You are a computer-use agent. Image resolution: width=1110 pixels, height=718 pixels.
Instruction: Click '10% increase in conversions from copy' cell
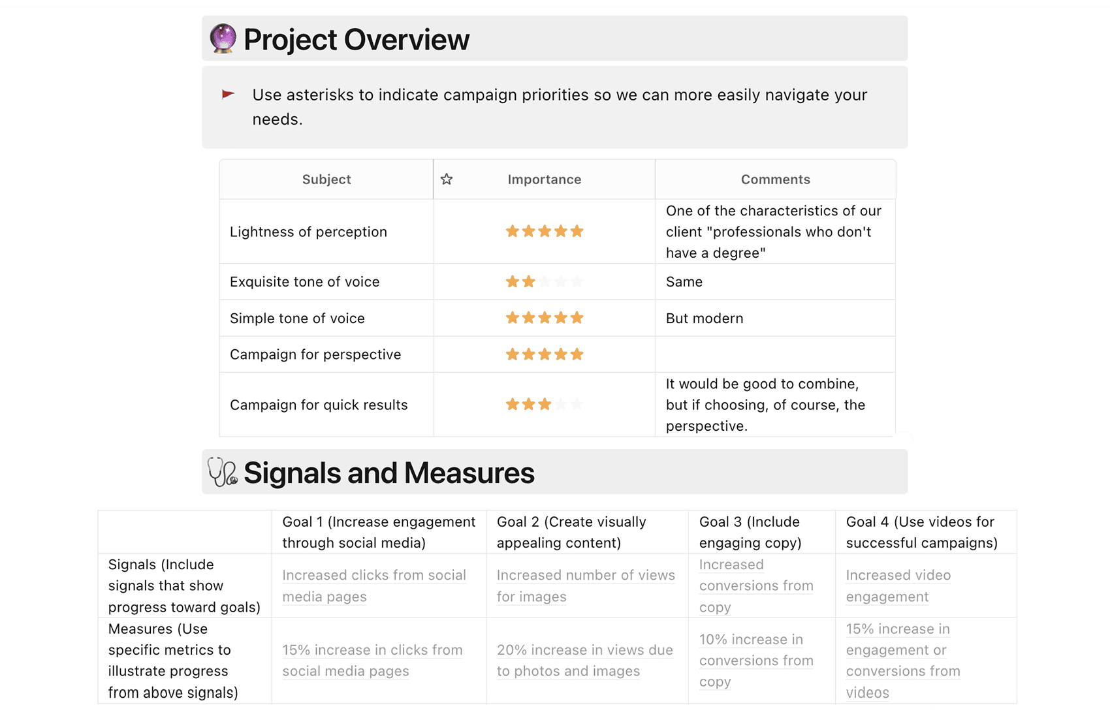coord(761,661)
